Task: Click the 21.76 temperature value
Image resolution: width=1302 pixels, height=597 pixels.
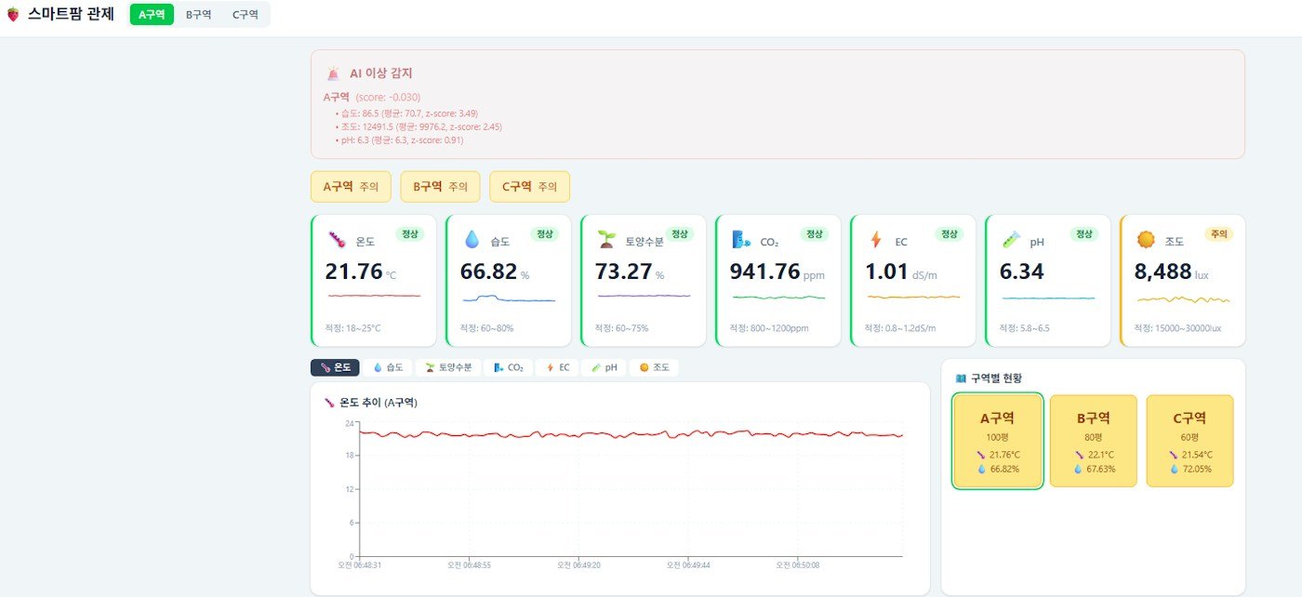Action: click(353, 272)
